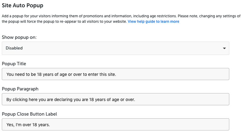Click empty area of Close Button Label field

click(139, 124)
